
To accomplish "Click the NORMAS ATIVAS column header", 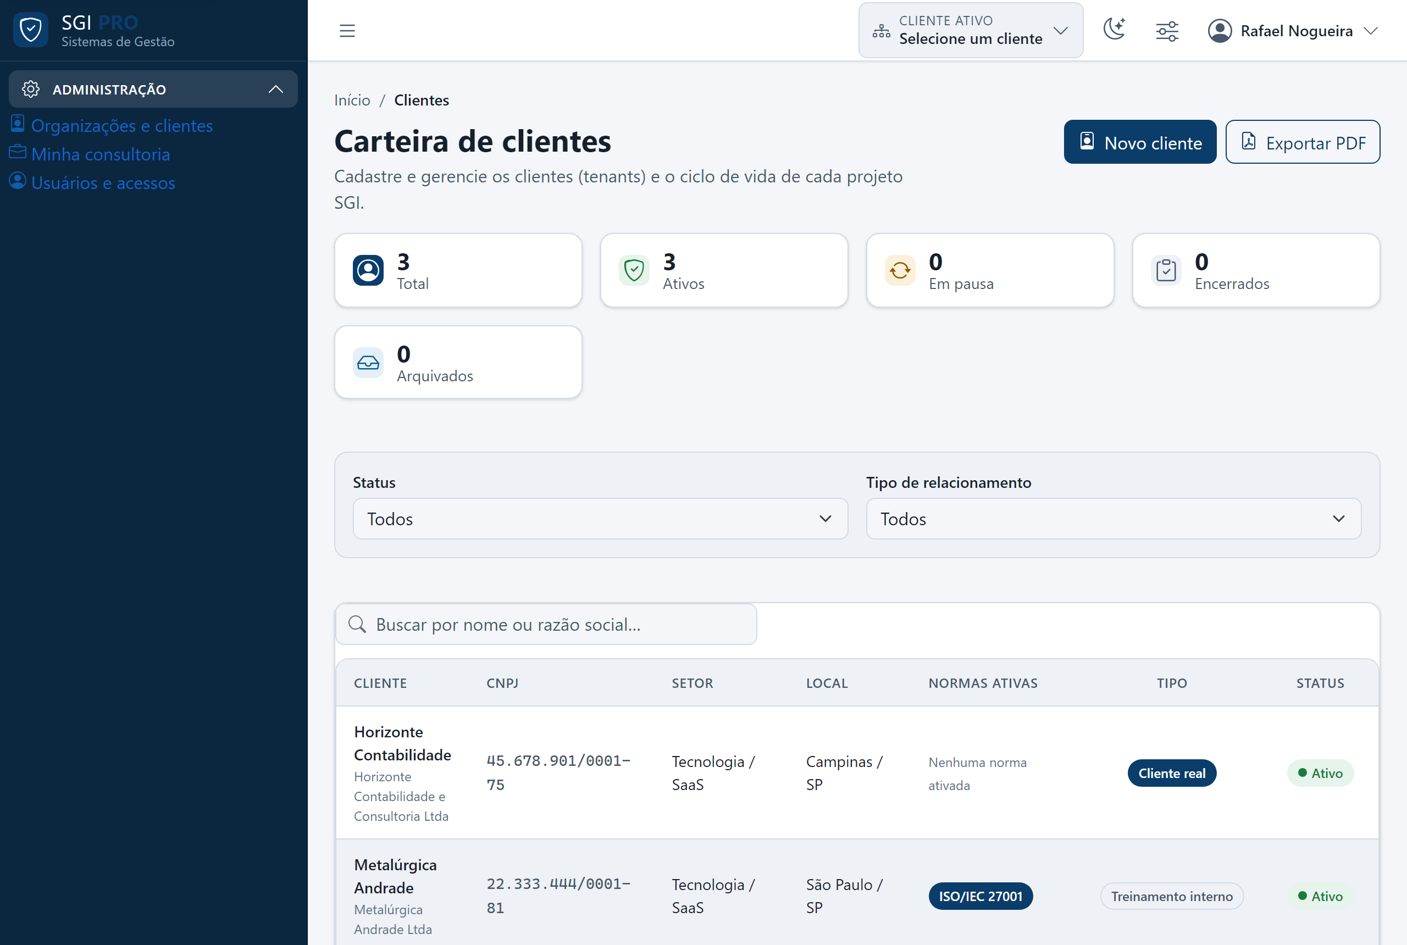I will coord(983,683).
